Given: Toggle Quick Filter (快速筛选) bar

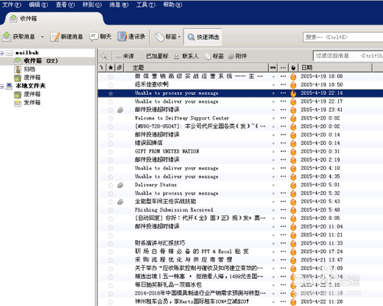Looking at the screenshot, I should click(x=203, y=37).
